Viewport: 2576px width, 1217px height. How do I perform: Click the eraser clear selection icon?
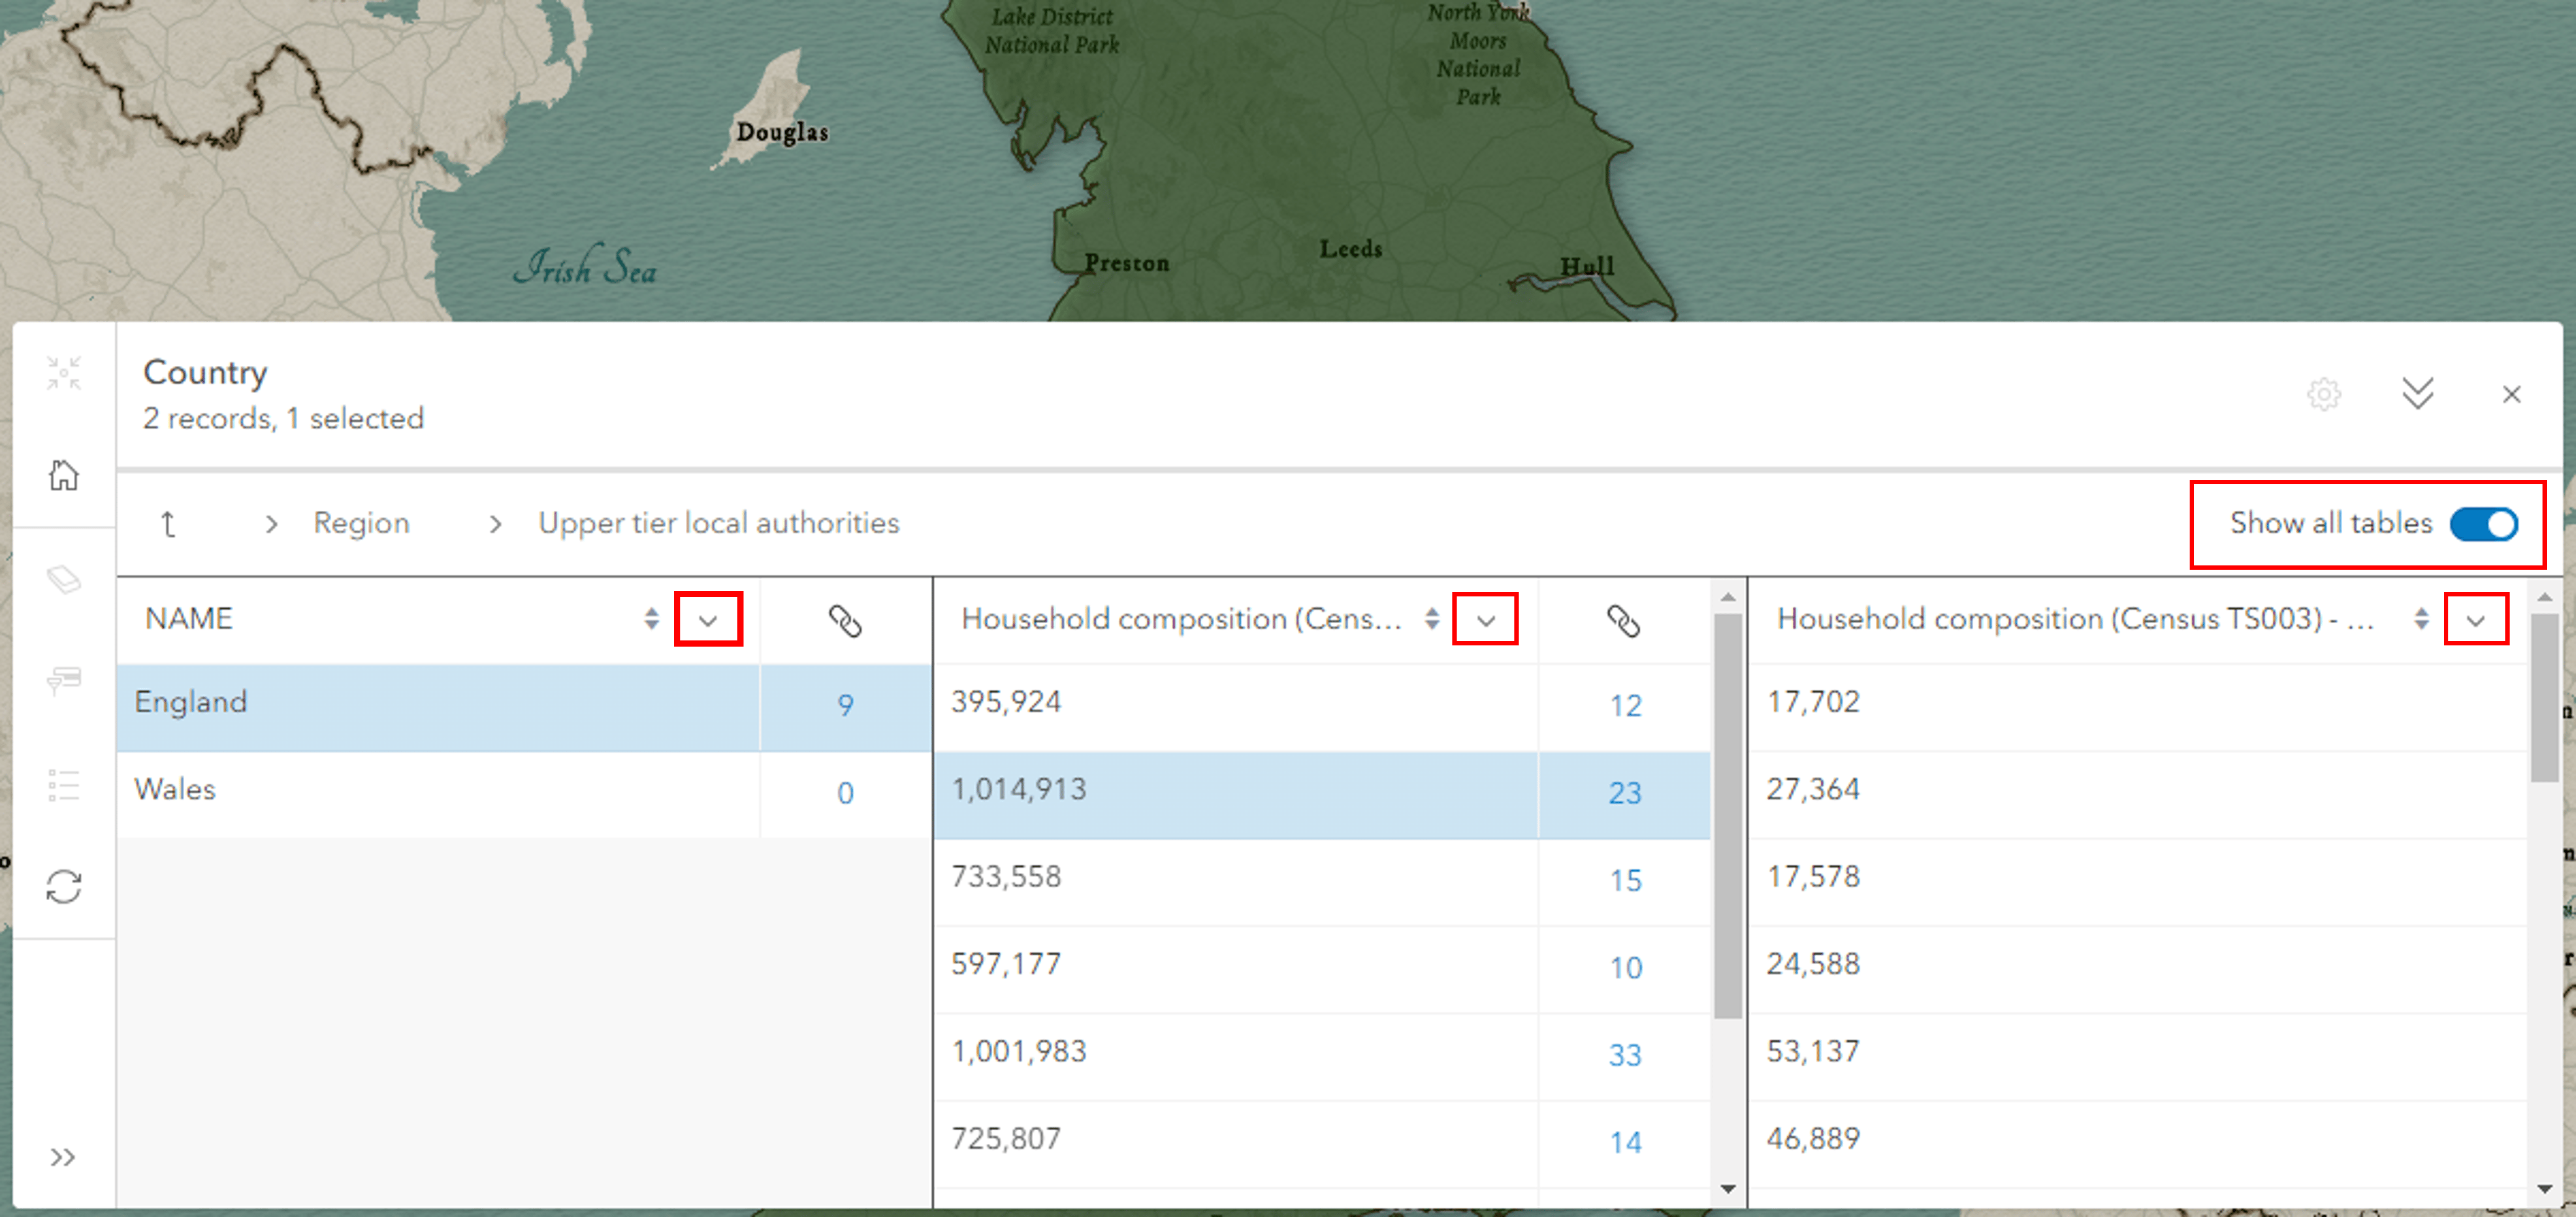[x=63, y=580]
